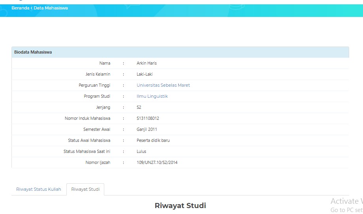363x214 pixels.
Task: Click the Perguruan Tinggi label
Action: click(x=94, y=85)
